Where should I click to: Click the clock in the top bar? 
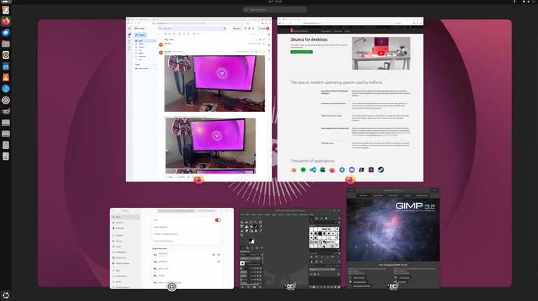coord(275,1)
